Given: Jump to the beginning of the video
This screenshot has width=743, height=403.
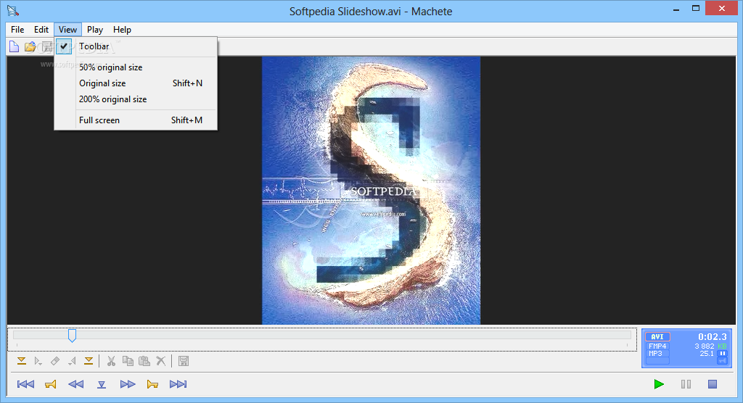Looking at the screenshot, I should click(25, 384).
